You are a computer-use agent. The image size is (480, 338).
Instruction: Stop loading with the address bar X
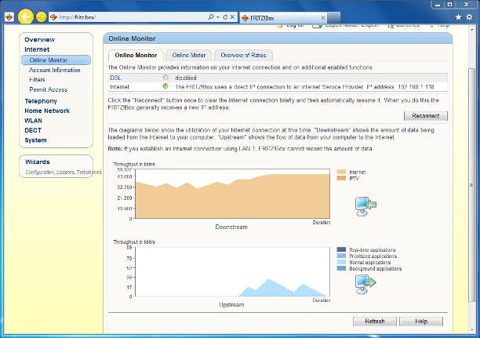232,17
